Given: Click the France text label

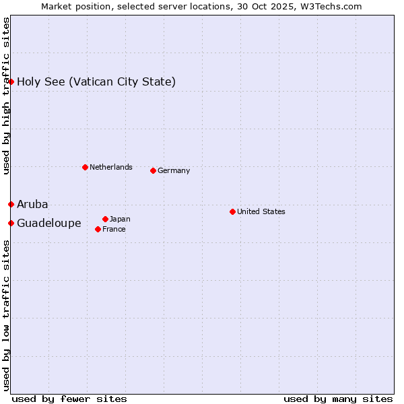Looking at the screenshot, I should click(114, 230).
